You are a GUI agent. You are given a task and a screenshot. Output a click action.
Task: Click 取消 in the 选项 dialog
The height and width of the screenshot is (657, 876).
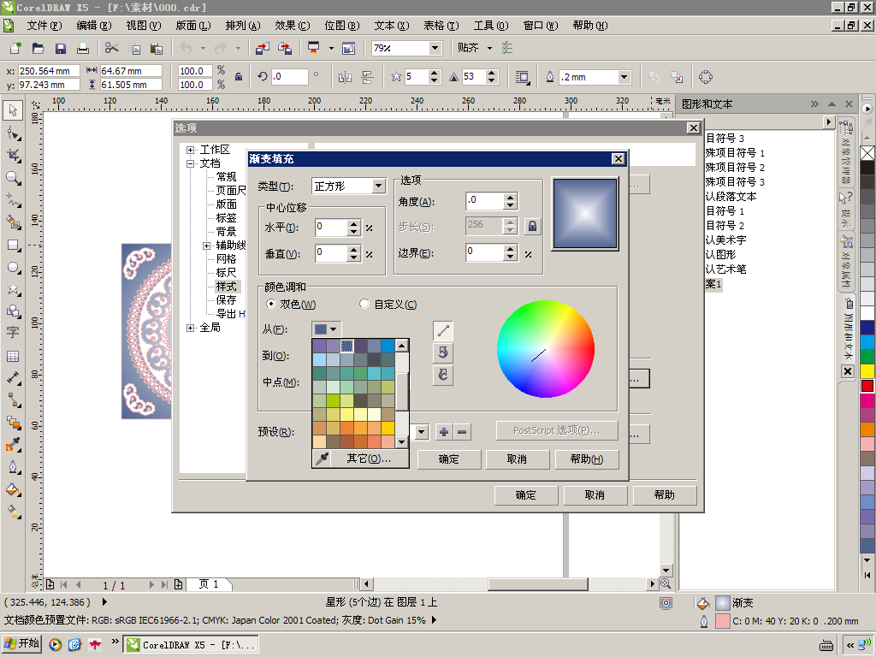pos(595,495)
